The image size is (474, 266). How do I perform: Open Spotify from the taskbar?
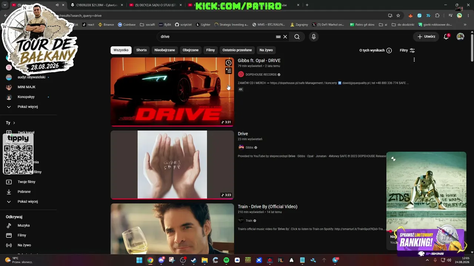click(x=226, y=260)
